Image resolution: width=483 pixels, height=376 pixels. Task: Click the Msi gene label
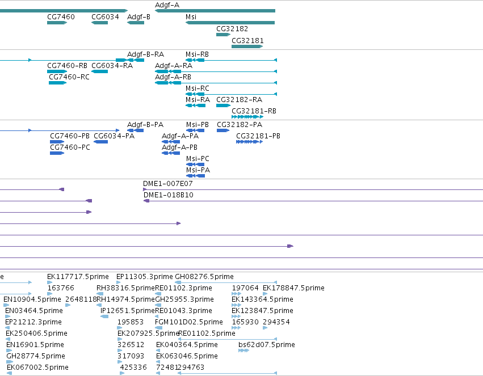pyautogui.click(x=191, y=17)
